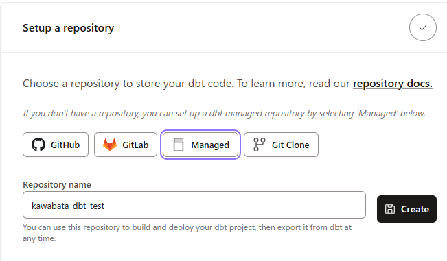
Task: Choose the GitHub repository option
Action: click(56, 145)
